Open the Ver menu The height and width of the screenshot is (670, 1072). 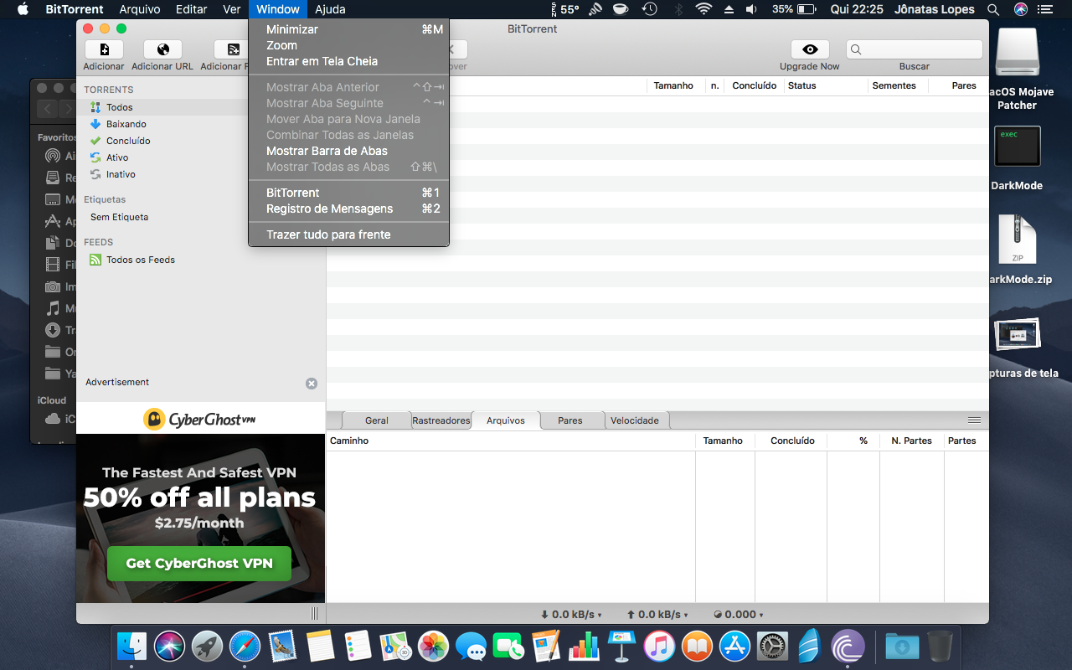tap(232, 9)
